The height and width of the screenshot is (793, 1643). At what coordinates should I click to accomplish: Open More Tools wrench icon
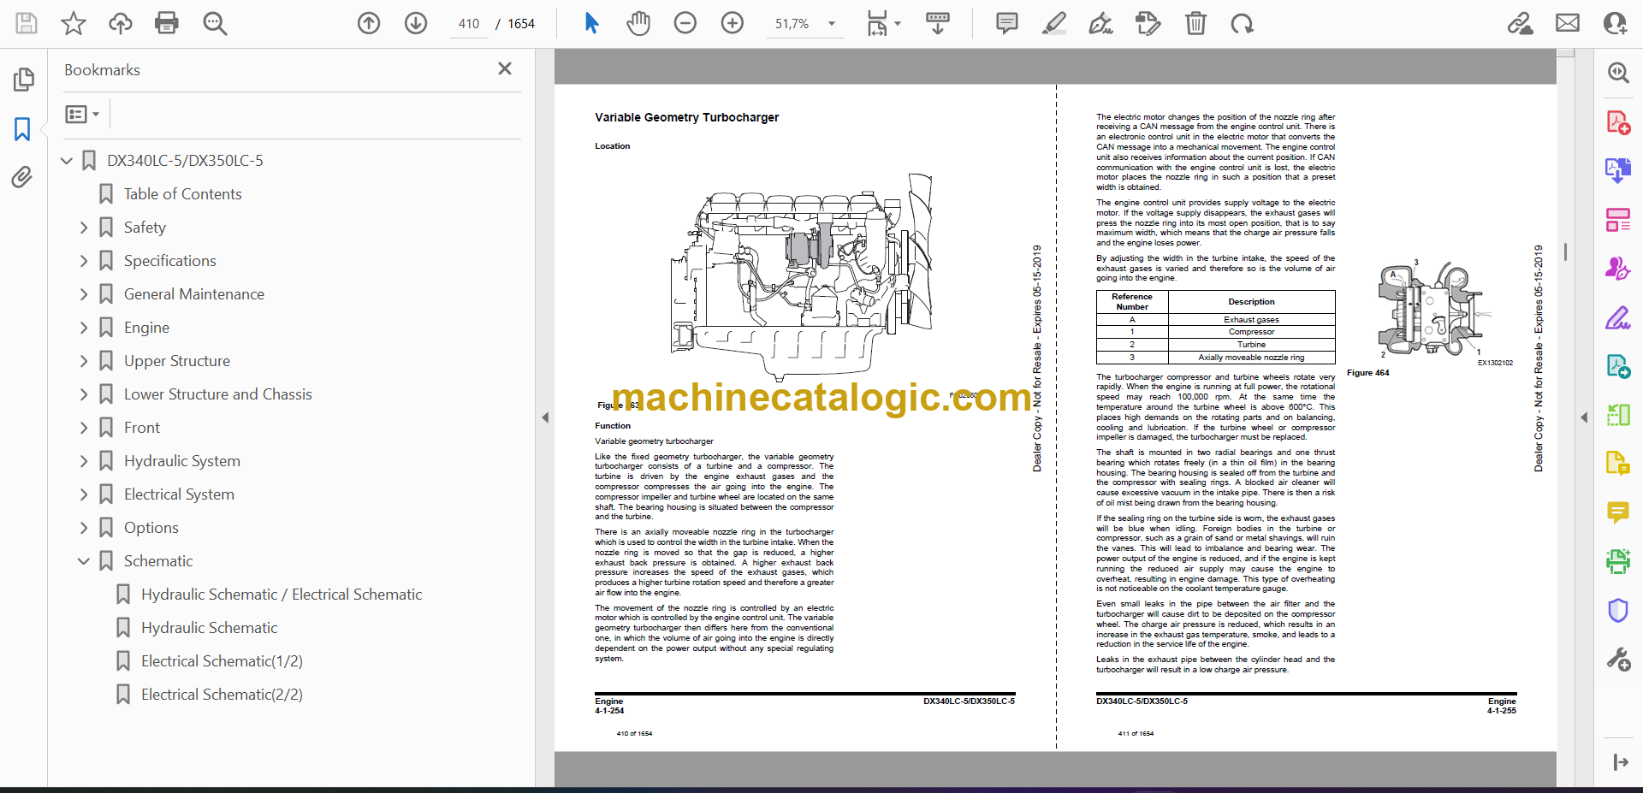[x=1618, y=659]
